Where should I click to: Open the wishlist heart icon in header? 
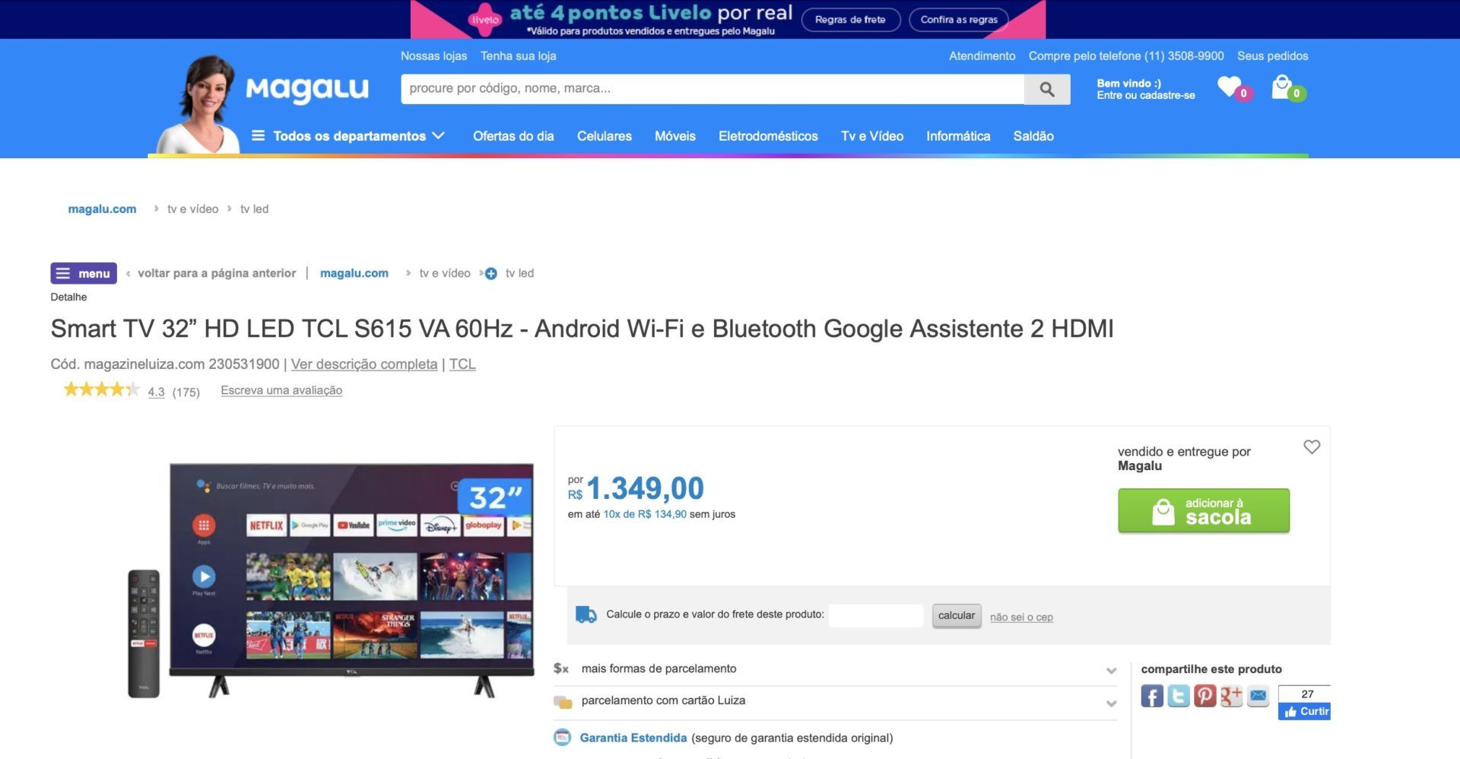1230,87
